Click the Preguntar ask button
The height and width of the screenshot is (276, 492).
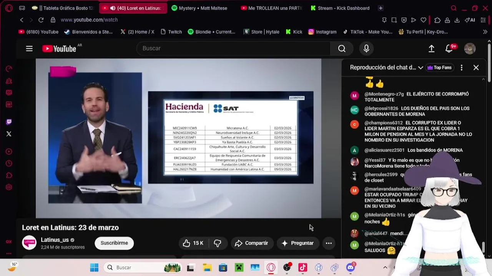[298, 243]
